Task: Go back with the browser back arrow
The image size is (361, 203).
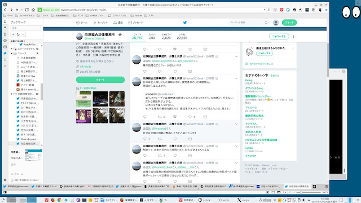Action: 5,10
